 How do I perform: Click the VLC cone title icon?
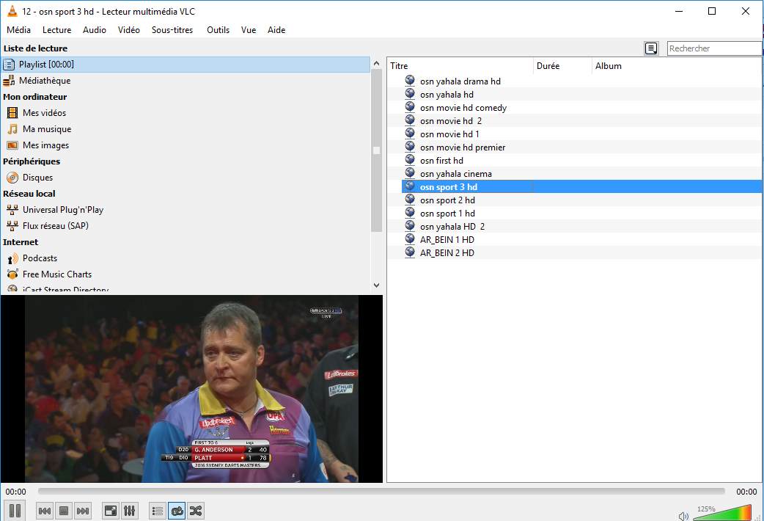click(x=12, y=11)
